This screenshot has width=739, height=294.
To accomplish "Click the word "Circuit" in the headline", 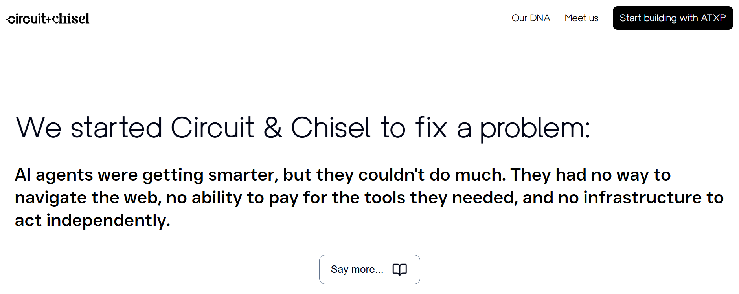I will tap(212, 128).
